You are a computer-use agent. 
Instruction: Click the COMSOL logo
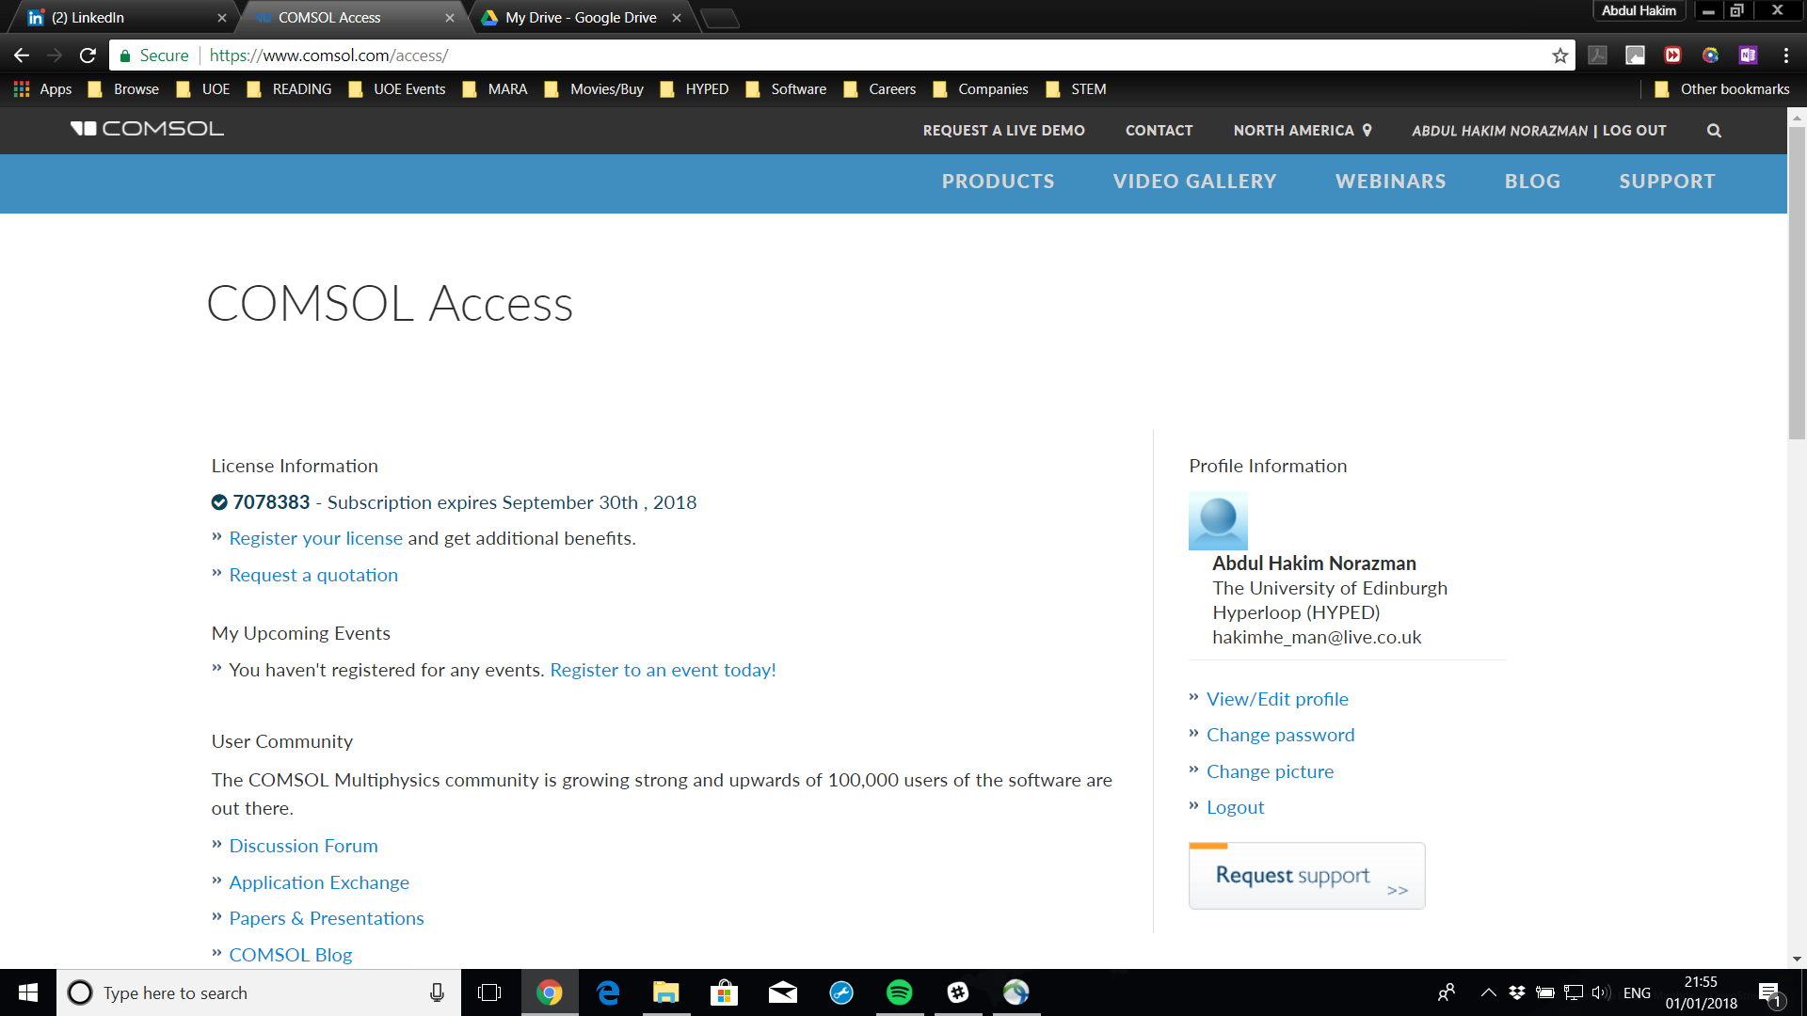pos(148,129)
